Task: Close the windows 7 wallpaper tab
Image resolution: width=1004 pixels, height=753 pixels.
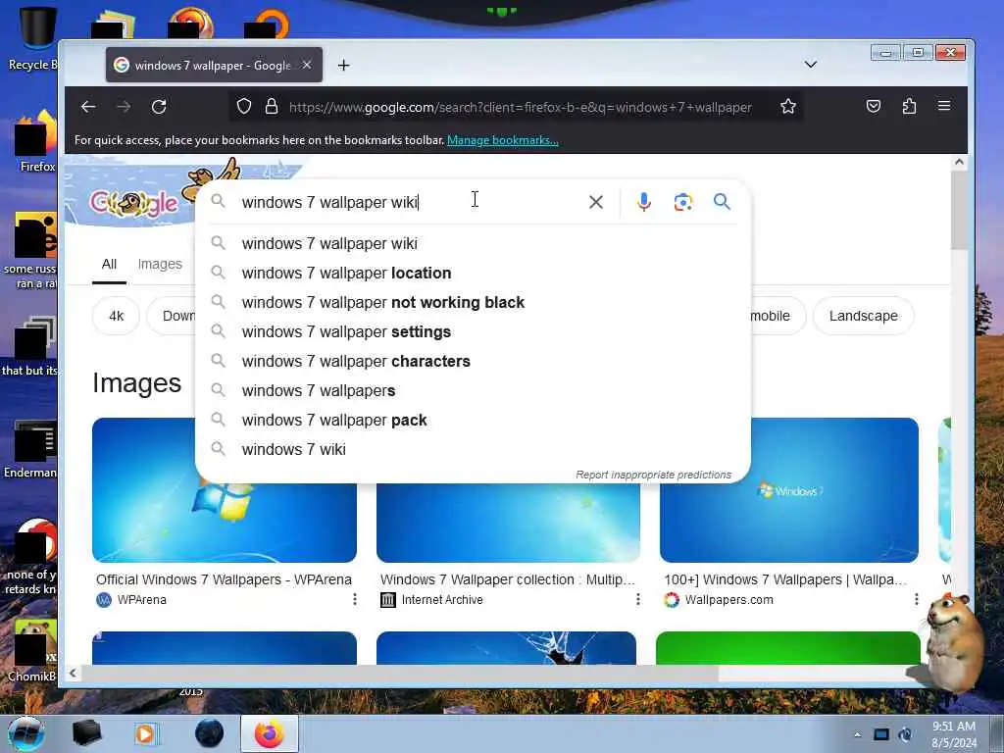Action: tap(307, 65)
